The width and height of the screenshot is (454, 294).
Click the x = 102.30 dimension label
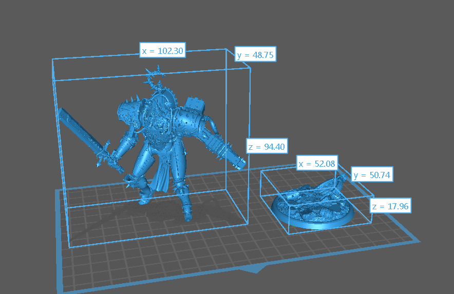(162, 50)
